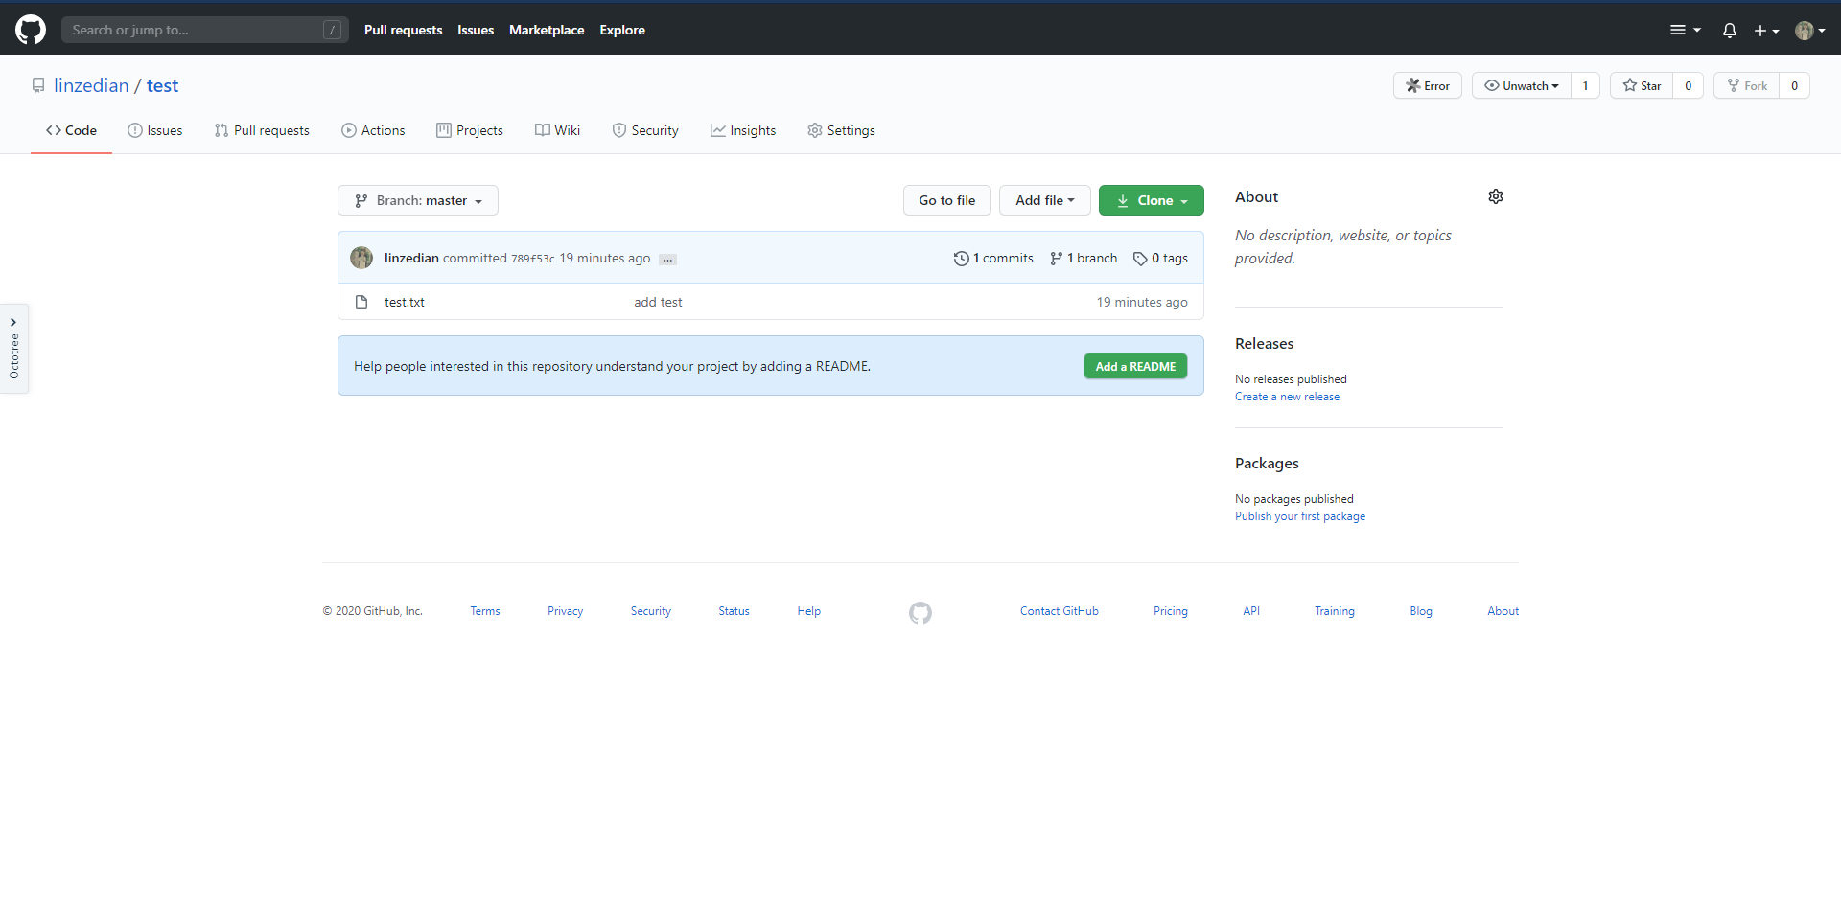
Task: Click the Packages heading
Action: 1267,463
